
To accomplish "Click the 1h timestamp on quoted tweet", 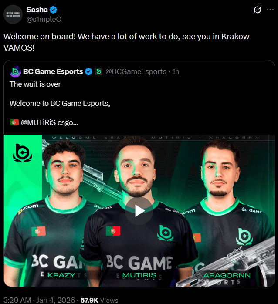I will [x=176, y=72].
